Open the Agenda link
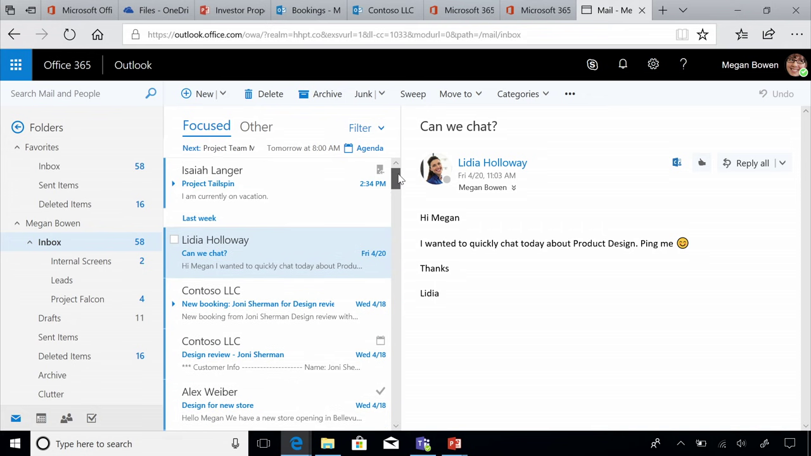811x456 pixels. pyautogui.click(x=364, y=148)
